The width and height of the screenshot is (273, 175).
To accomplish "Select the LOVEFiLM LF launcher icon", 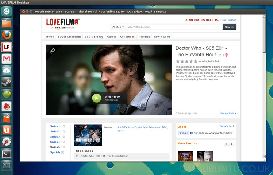I will [x=7, y=47].
